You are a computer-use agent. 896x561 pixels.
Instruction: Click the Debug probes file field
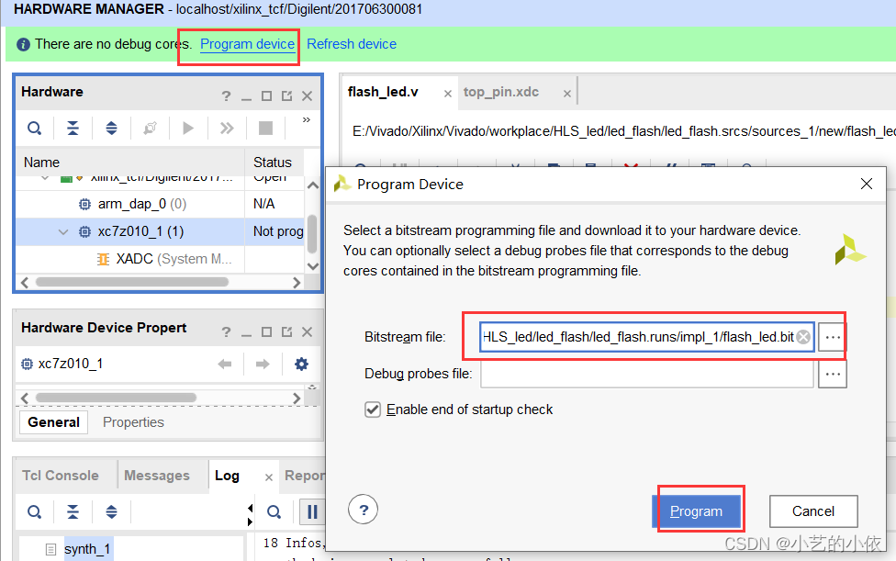(x=647, y=374)
